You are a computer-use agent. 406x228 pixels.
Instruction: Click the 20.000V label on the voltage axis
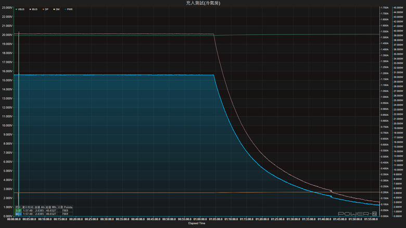pyautogui.click(x=7, y=35)
